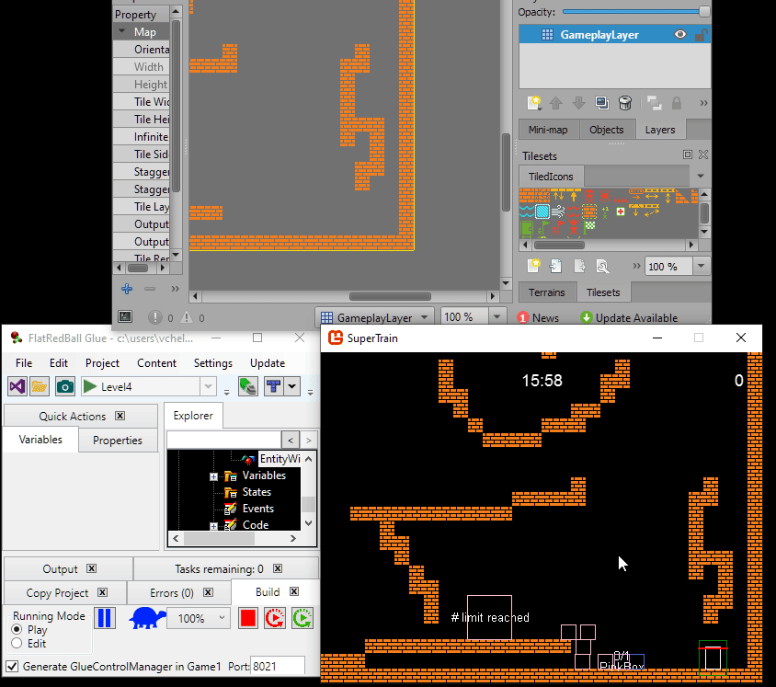This screenshot has width=776, height=687.
Task: Click the red stop game button
Action: tap(247, 618)
